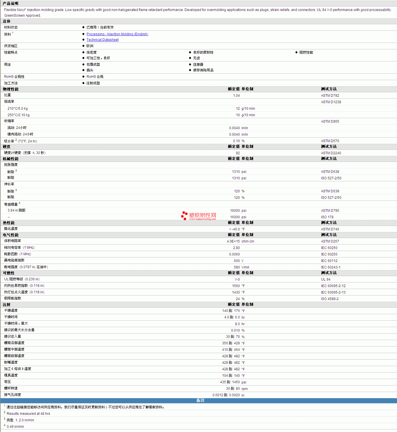Click the 螺筒中部温度 row label
Screen dimensions: 397x432
(14, 349)
